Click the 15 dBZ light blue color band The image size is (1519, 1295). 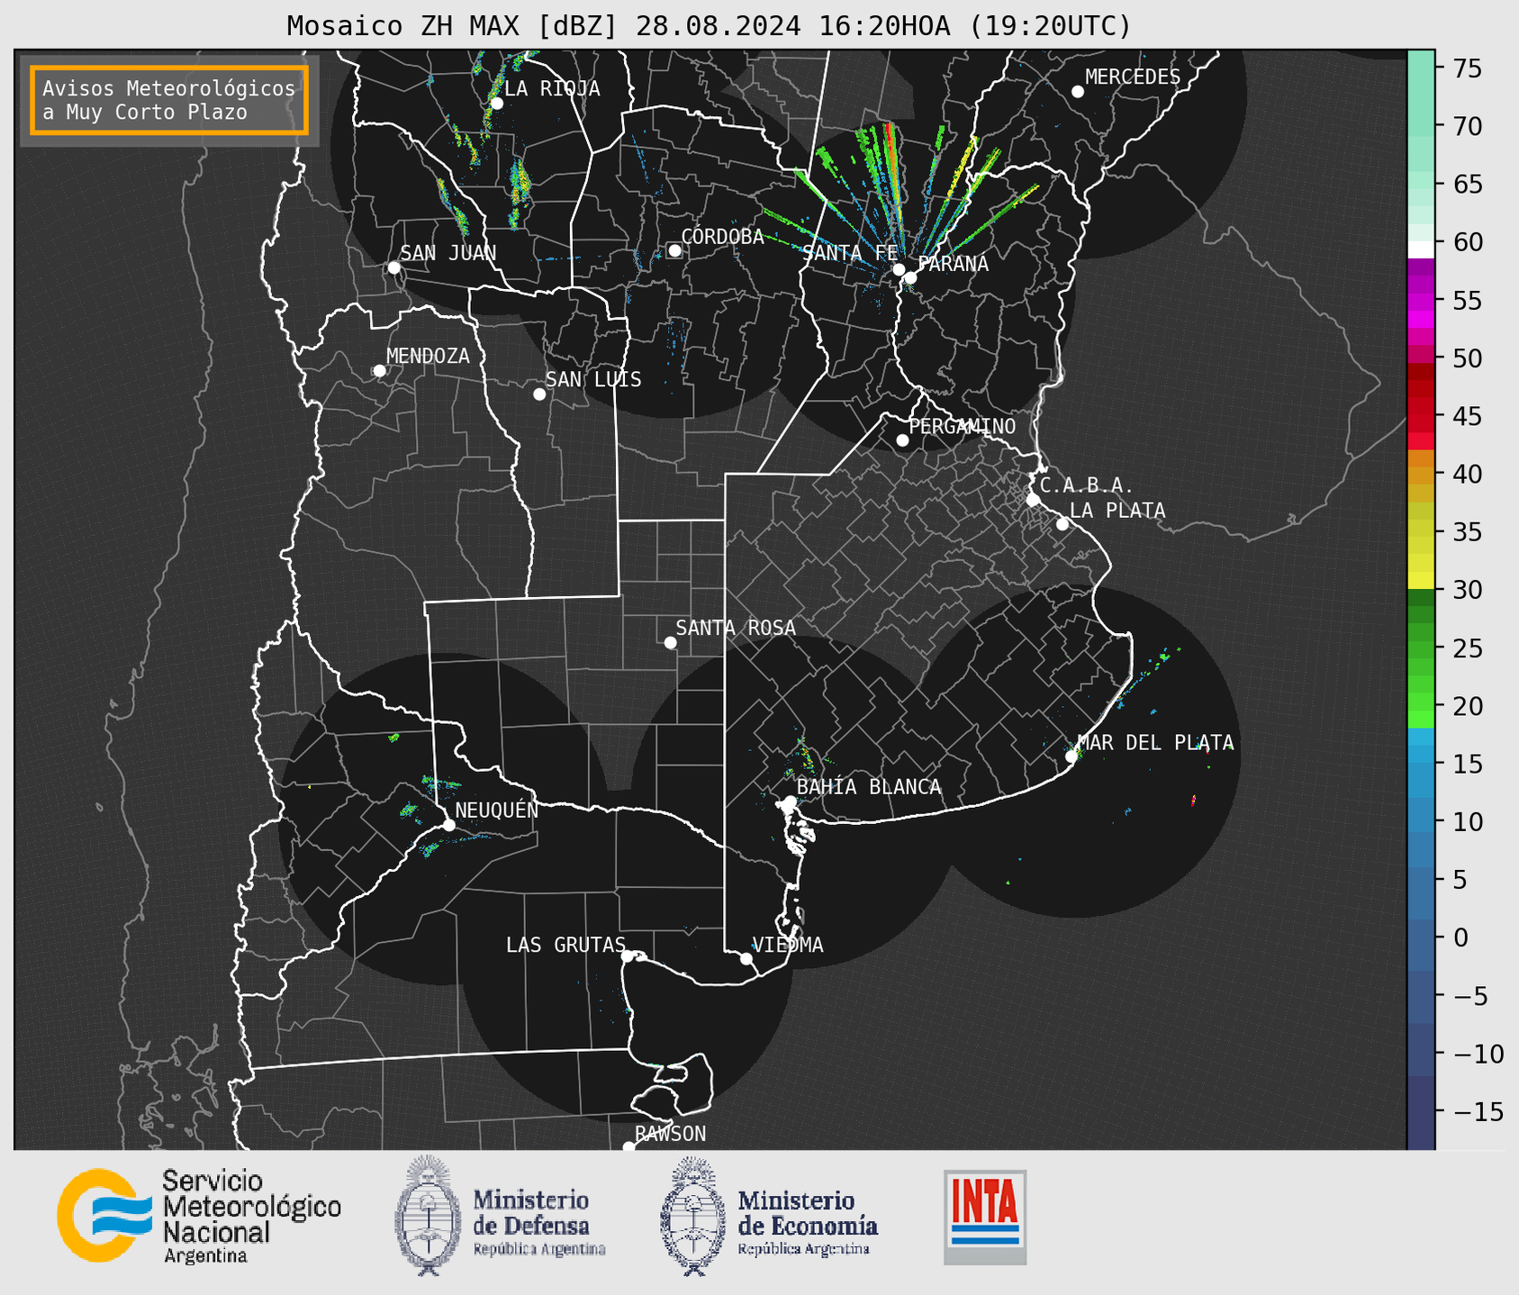[x=1421, y=763]
